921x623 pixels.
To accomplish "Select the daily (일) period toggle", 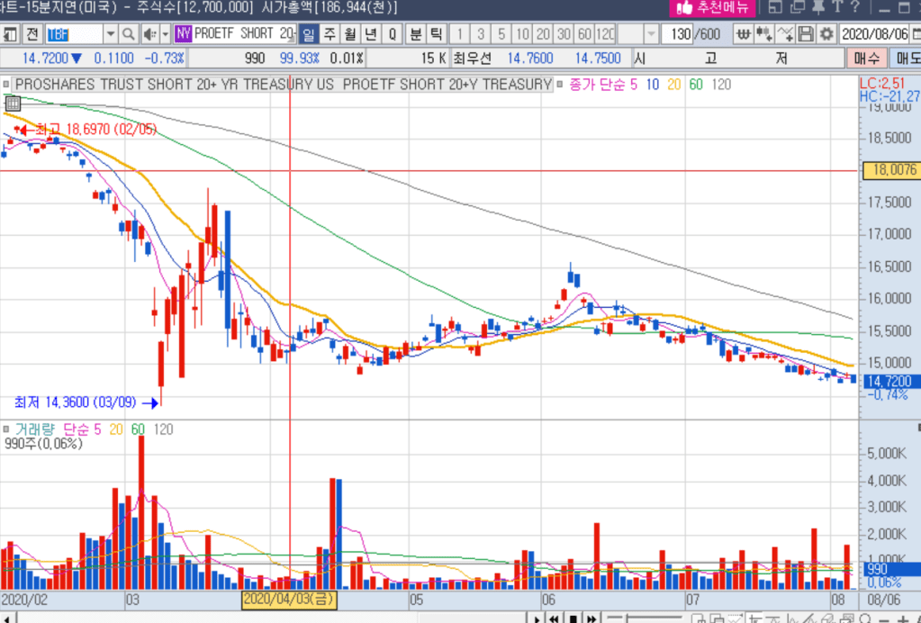I will pos(308,34).
